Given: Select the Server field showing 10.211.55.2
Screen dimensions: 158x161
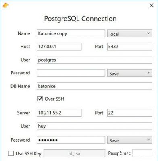Looking at the screenshot, I should (59, 113).
